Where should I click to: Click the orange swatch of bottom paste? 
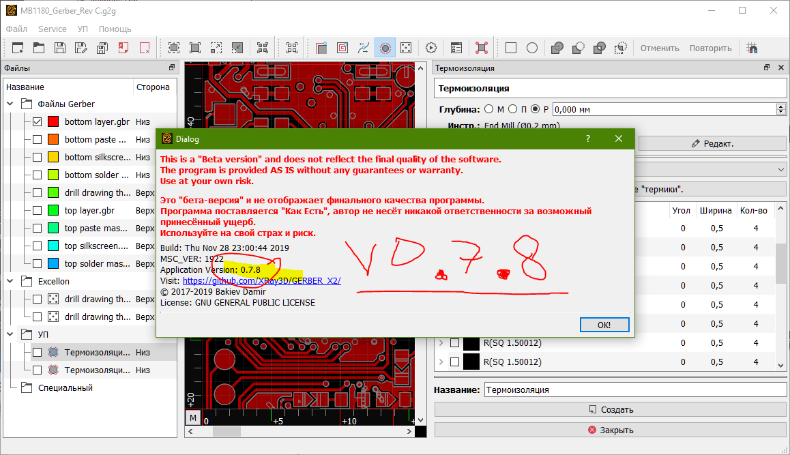click(53, 139)
